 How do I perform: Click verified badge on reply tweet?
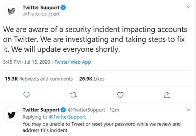(x=63, y=110)
